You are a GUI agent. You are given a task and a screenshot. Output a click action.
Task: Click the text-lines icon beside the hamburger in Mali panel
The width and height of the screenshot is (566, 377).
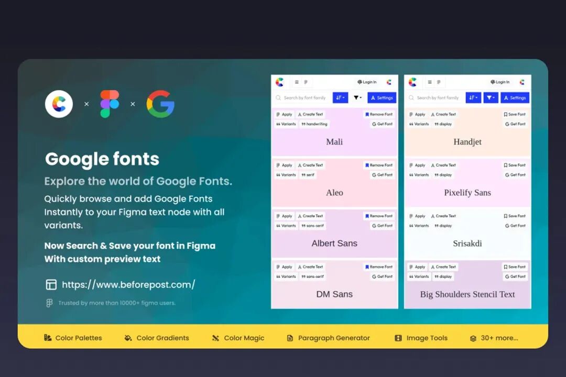point(306,82)
